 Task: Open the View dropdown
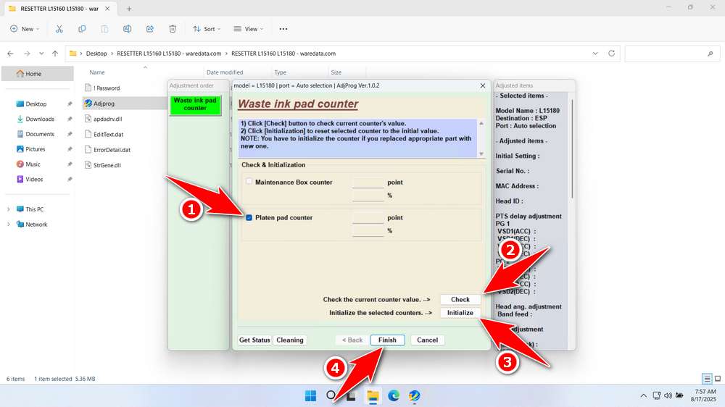(x=248, y=29)
